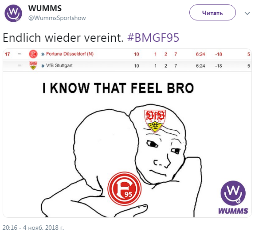This screenshot has height=236, width=255.
Task: Expand the tweet options chevron
Action: [x=247, y=13]
